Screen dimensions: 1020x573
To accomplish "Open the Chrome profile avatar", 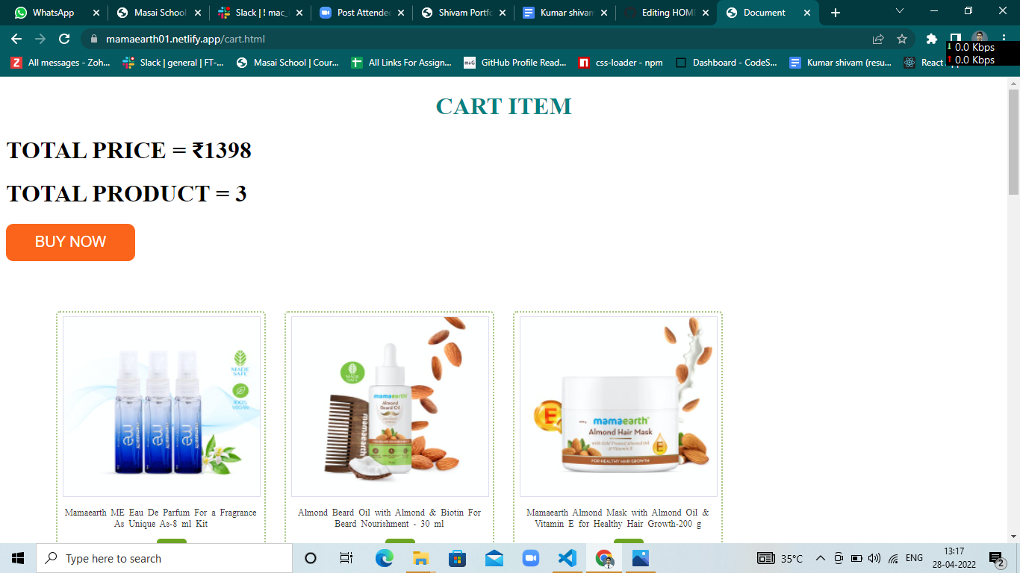I will click(x=980, y=39).
